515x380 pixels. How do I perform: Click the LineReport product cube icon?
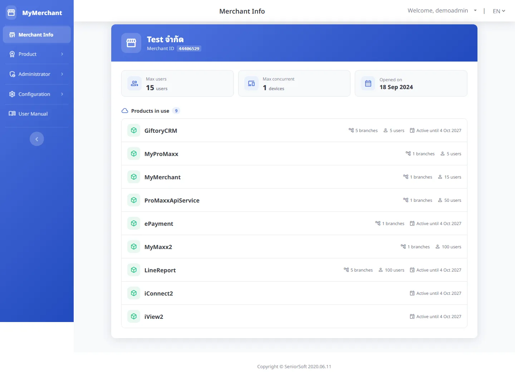coord(134,270)
